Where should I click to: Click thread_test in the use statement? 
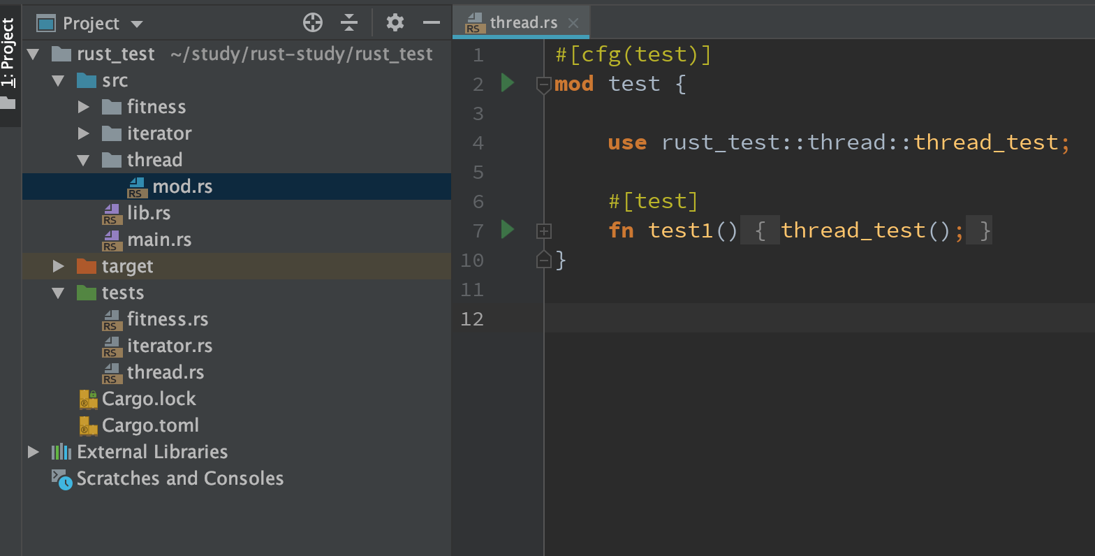pos(985,142)
